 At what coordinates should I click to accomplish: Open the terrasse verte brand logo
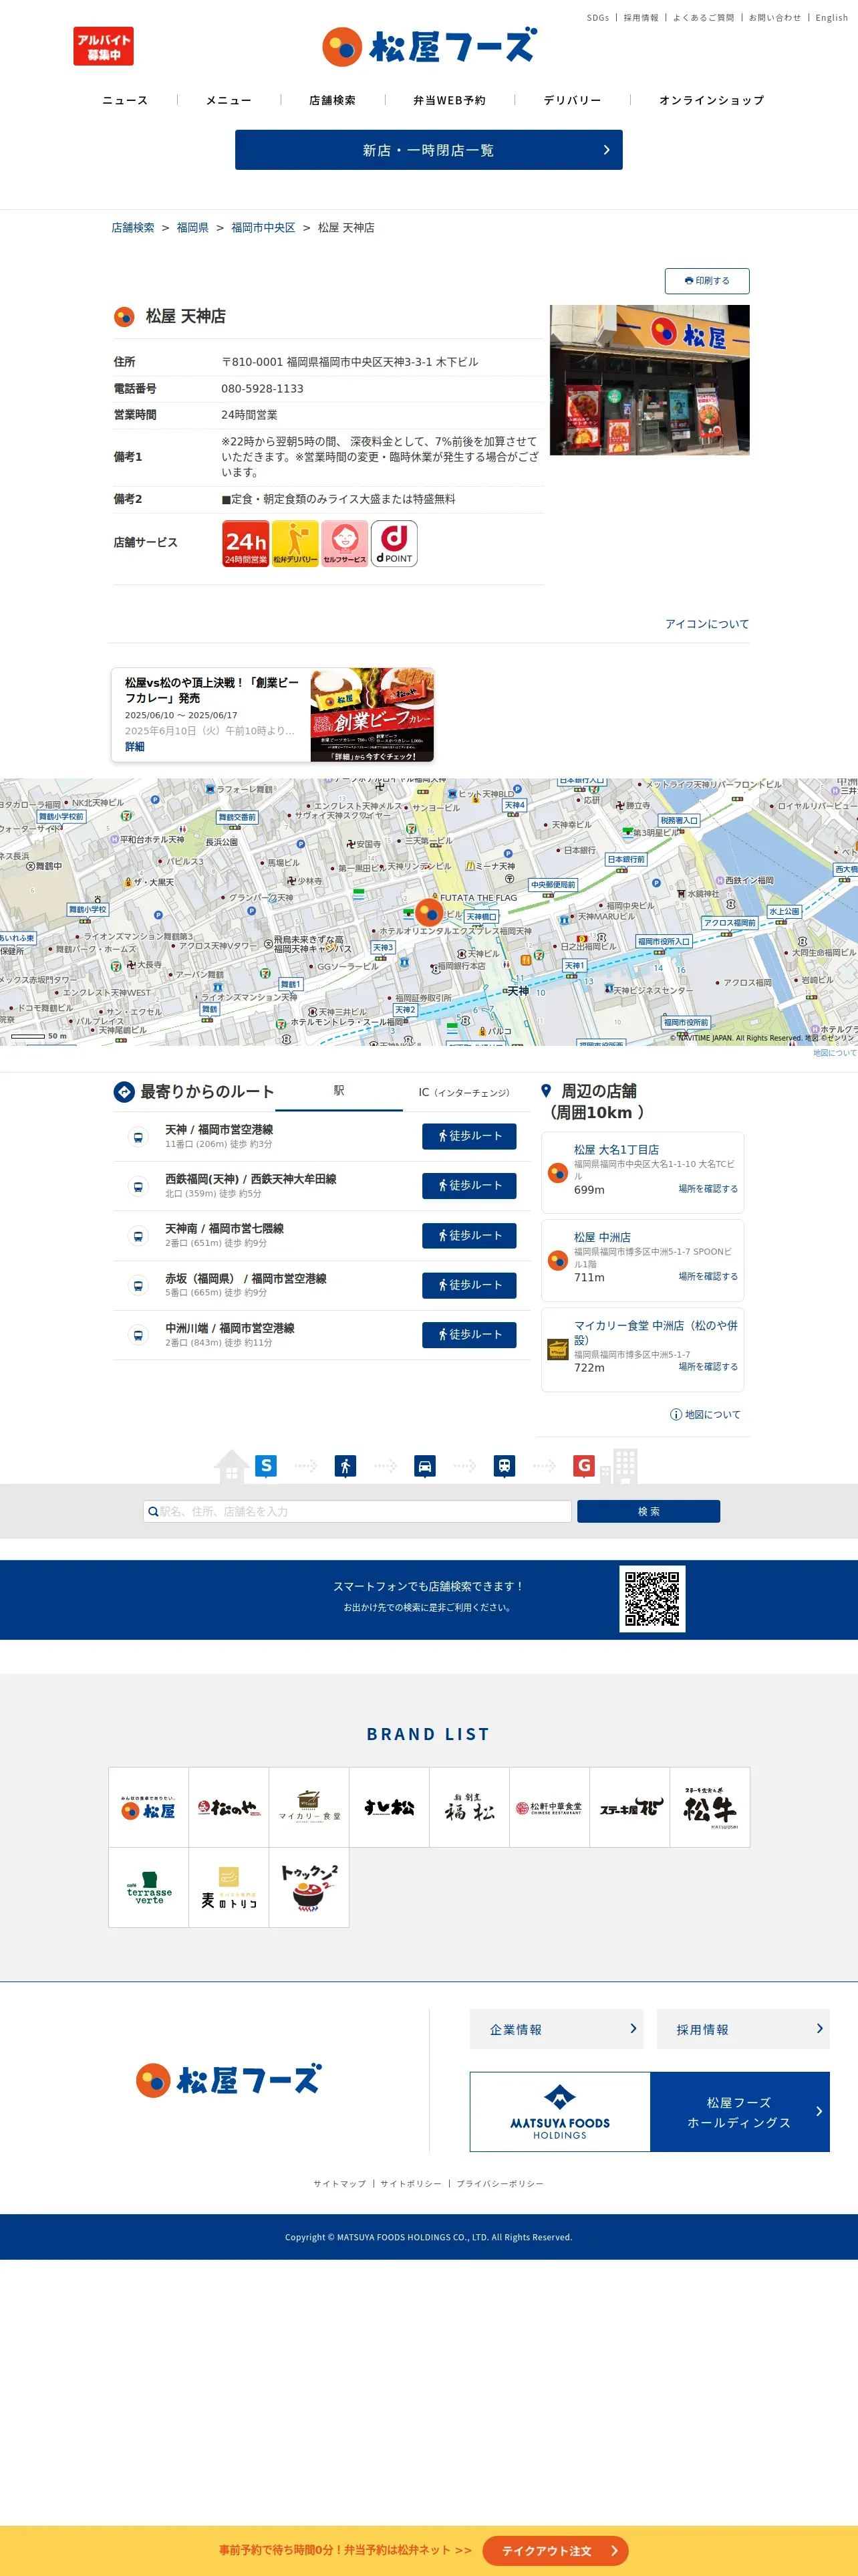[x=149, y=1887]
